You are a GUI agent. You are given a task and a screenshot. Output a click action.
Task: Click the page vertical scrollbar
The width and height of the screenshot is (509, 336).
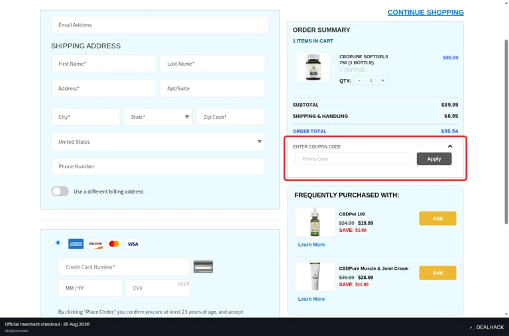pos(506,131)
